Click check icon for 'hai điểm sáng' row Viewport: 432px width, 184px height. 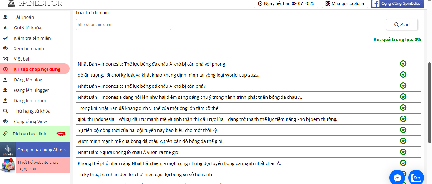pyautogui.click(x=403, y=97)
